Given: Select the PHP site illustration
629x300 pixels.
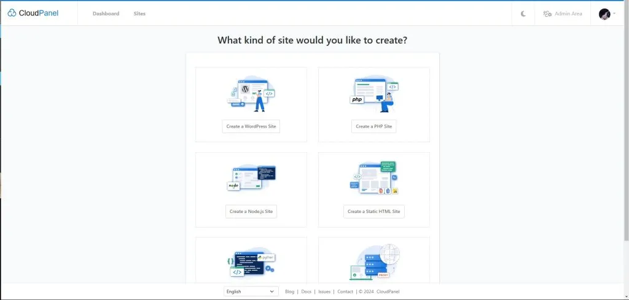Looking at the screenshot, I should point(374,94).
